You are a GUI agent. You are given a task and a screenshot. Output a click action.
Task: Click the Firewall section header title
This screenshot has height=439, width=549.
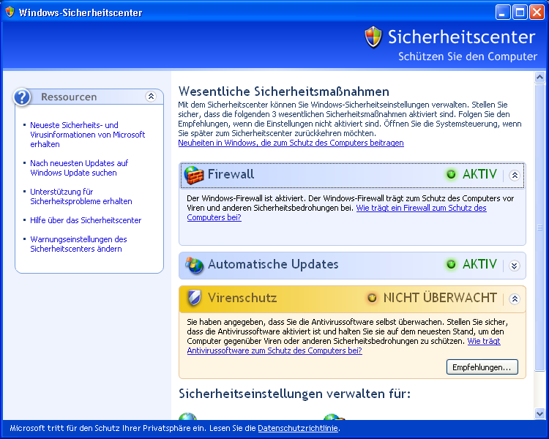point(231,174)
